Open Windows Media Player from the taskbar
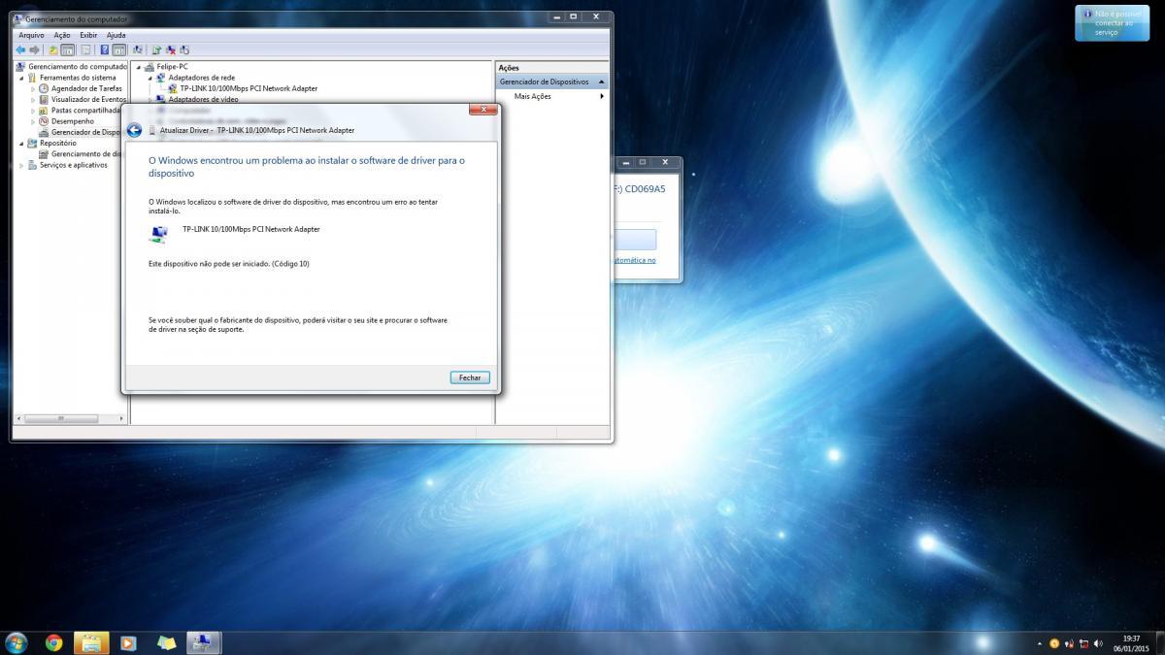The width and height of the screenshot is (1165, 655). tap(128, 642)
